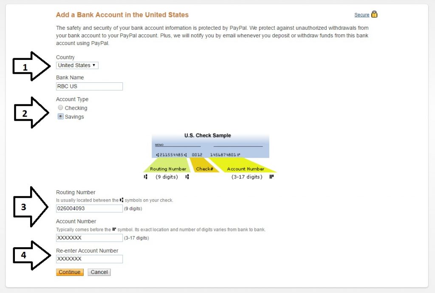Click arrow number 4 beside Re-enter Account Number
Viewport: 435px width, 293px height.
[x=30, y=256]
